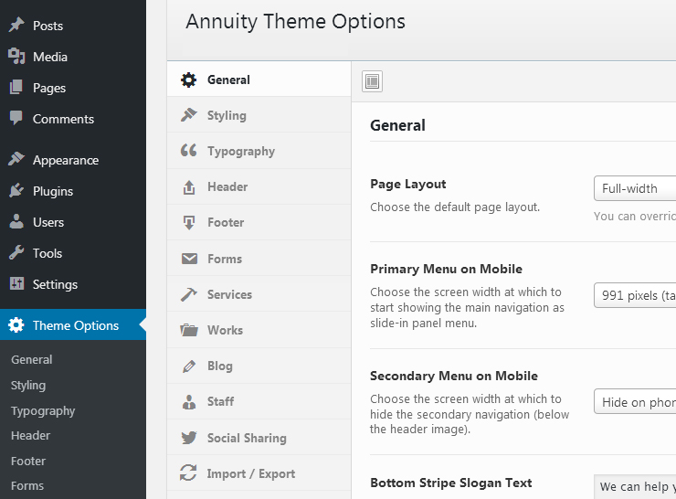Open the Plugins menu label
Viewport: 676px width, 499px height.
click(x=53, y=192)
